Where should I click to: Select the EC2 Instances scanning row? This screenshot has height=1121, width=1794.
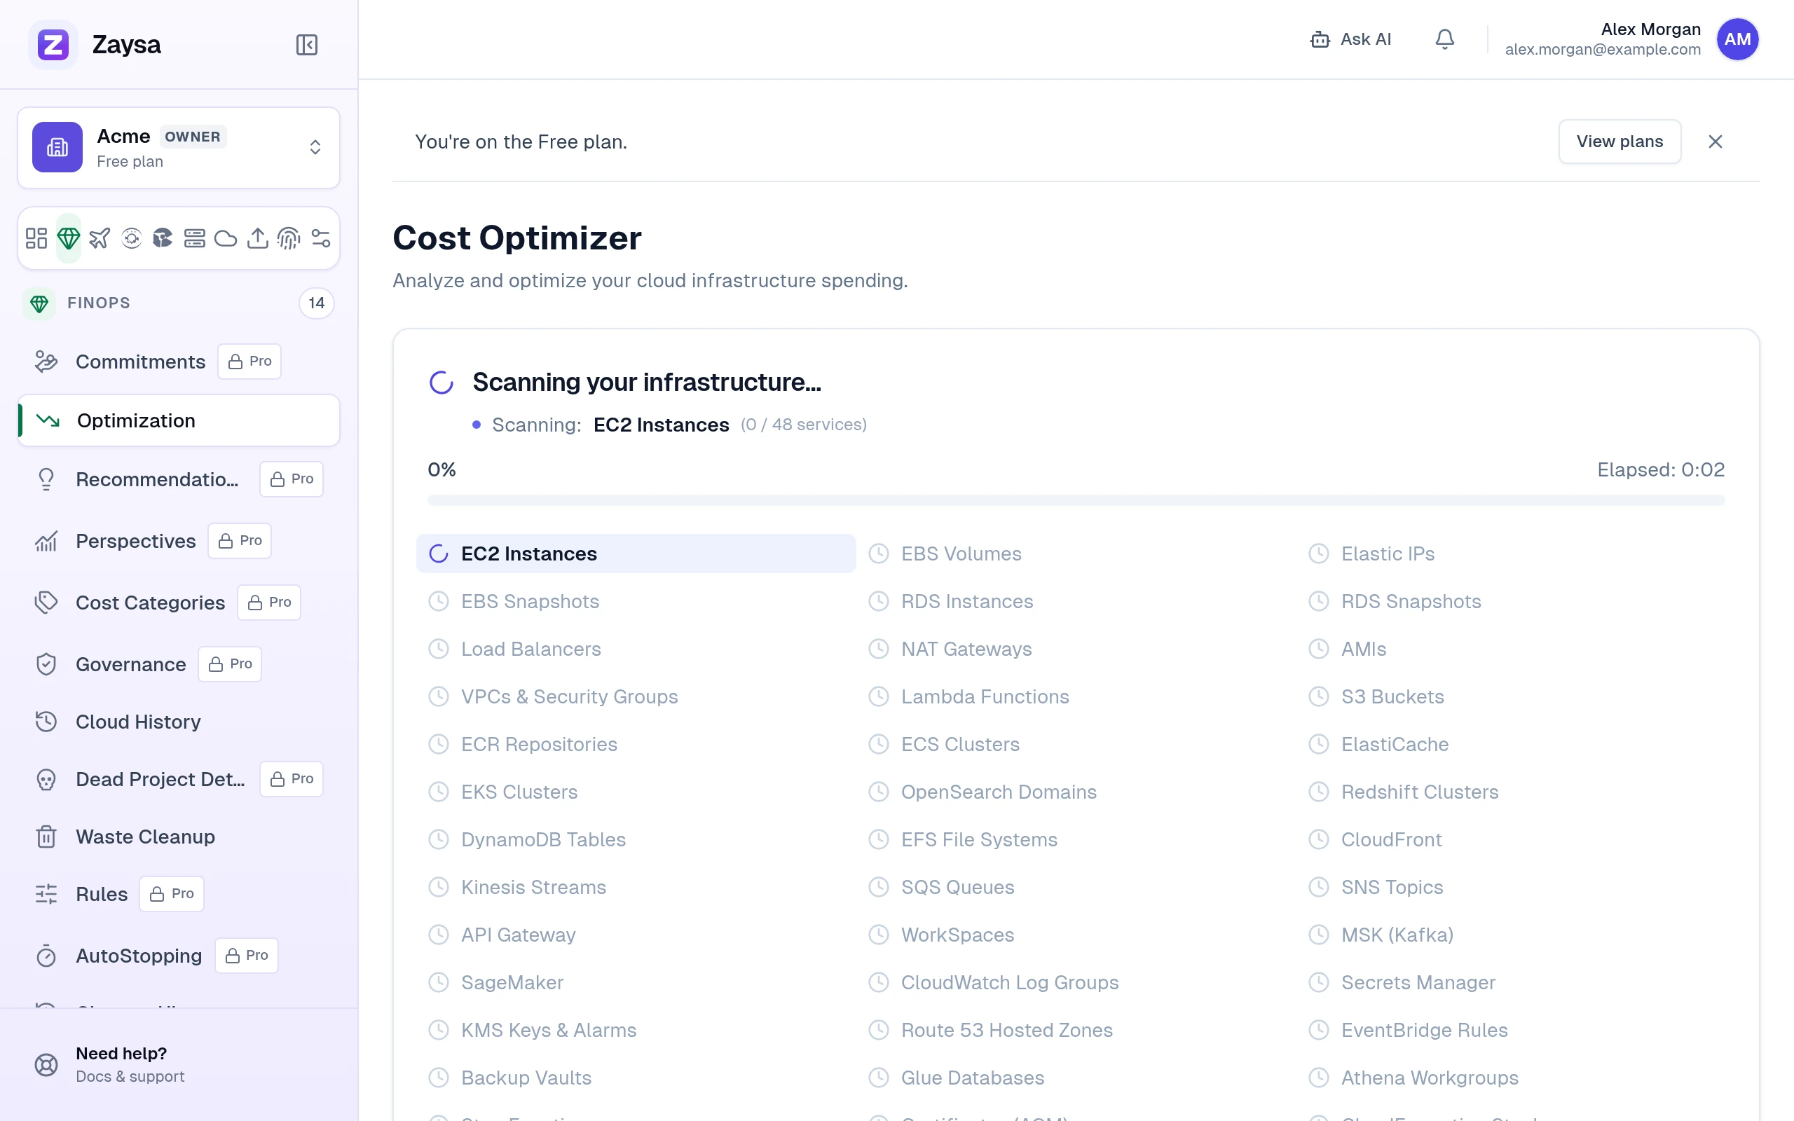636,553
